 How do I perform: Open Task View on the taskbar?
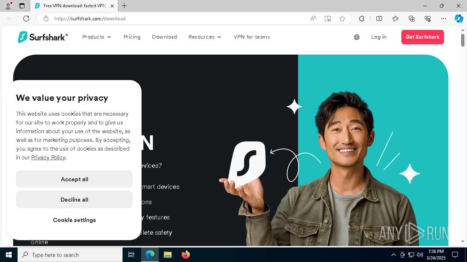coord(131,255)
